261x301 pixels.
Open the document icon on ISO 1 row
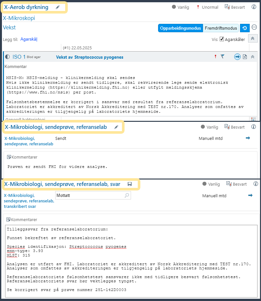(x=245, y=57)
